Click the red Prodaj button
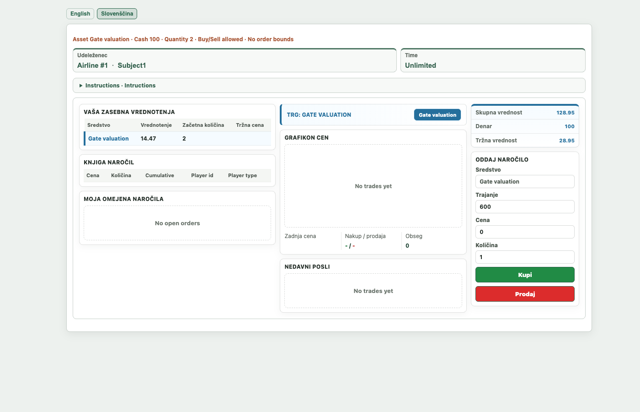 525,294
